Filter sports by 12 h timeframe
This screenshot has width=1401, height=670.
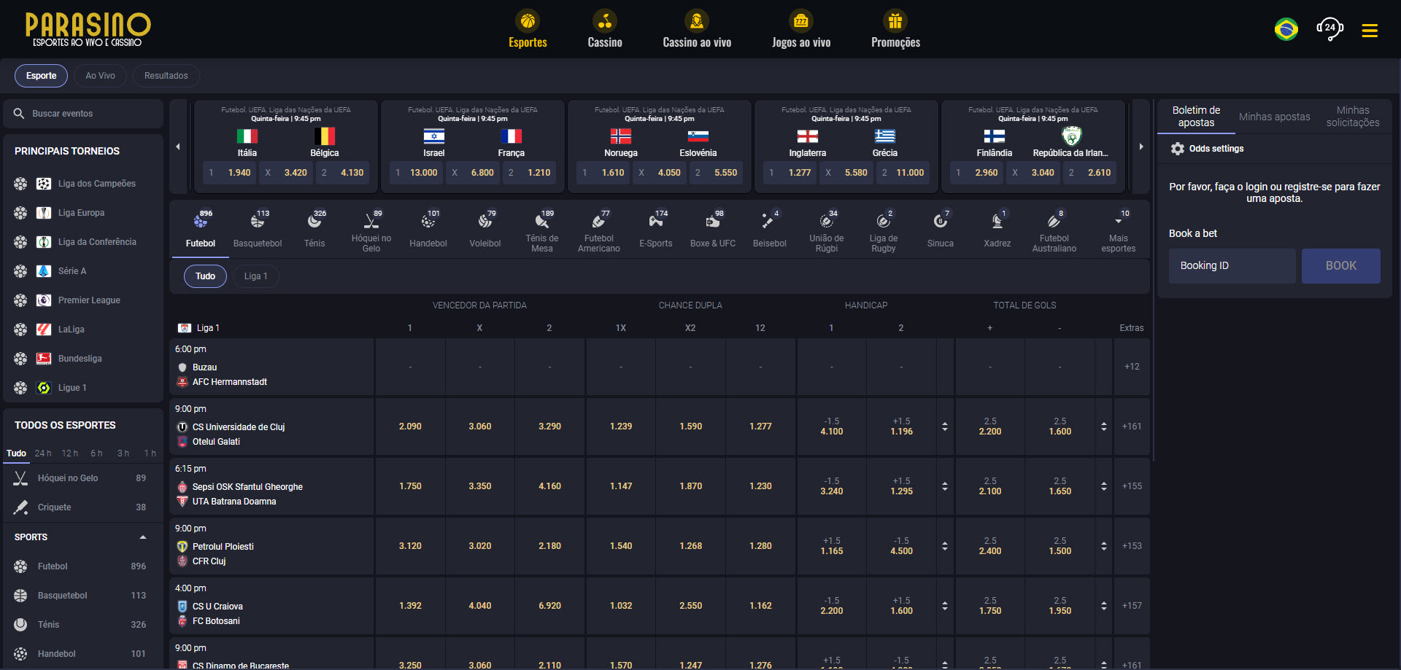tap(70, 453)
